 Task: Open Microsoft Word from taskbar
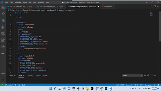(106, 88)
